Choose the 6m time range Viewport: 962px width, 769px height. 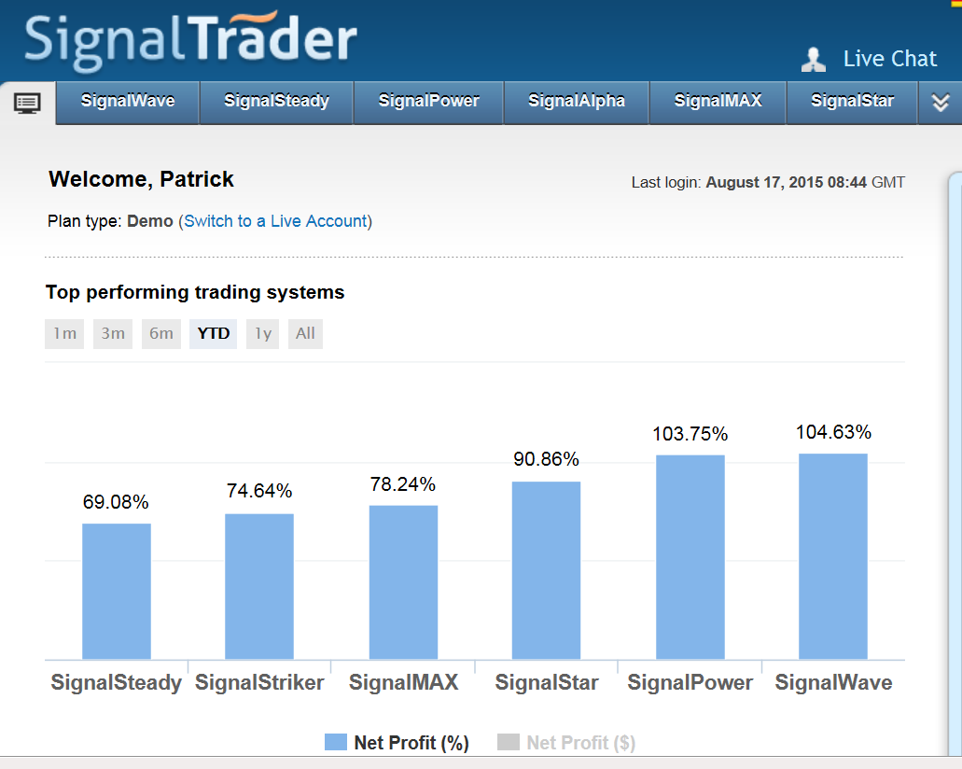[161, 334]
